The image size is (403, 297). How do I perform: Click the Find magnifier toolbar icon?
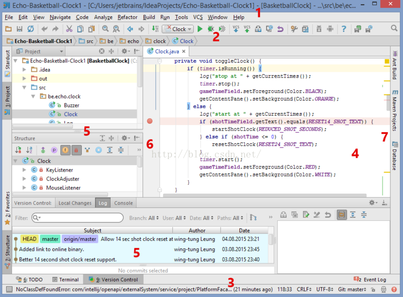click(105, 29)
